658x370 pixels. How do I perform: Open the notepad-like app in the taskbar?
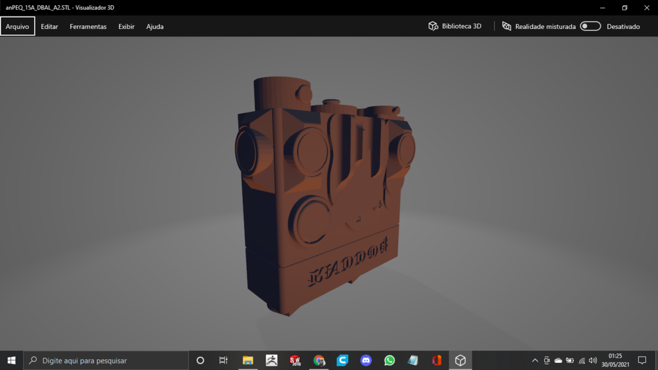(413, 360)
